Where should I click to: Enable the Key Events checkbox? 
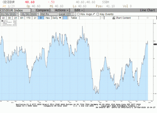(98, 14)
